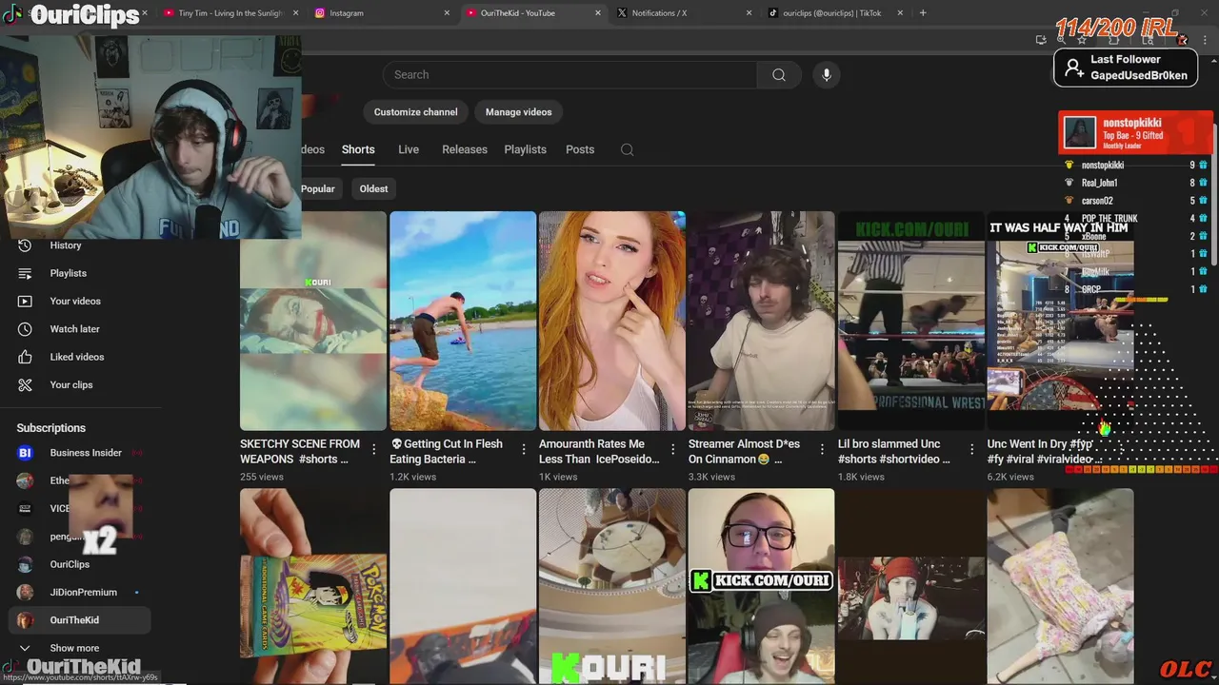Sort shorts by Oldest

point(373,188)
